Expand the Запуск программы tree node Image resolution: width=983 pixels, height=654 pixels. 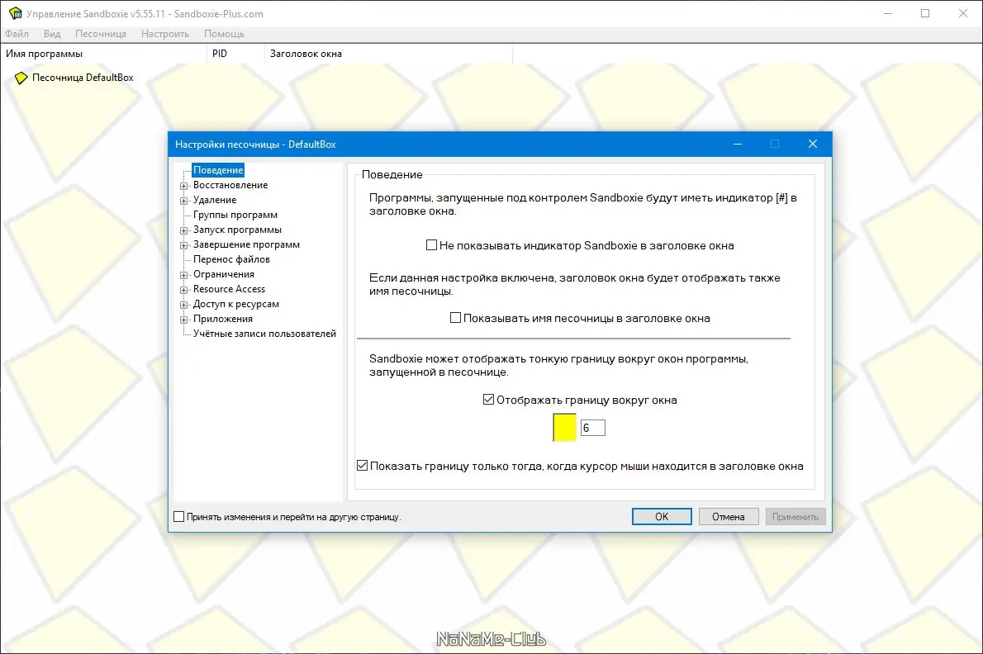tap(183, 230)
